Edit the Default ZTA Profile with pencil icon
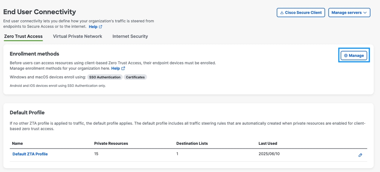Image resolution: width=380 pixels, height=172 pixels. (360, 155)
